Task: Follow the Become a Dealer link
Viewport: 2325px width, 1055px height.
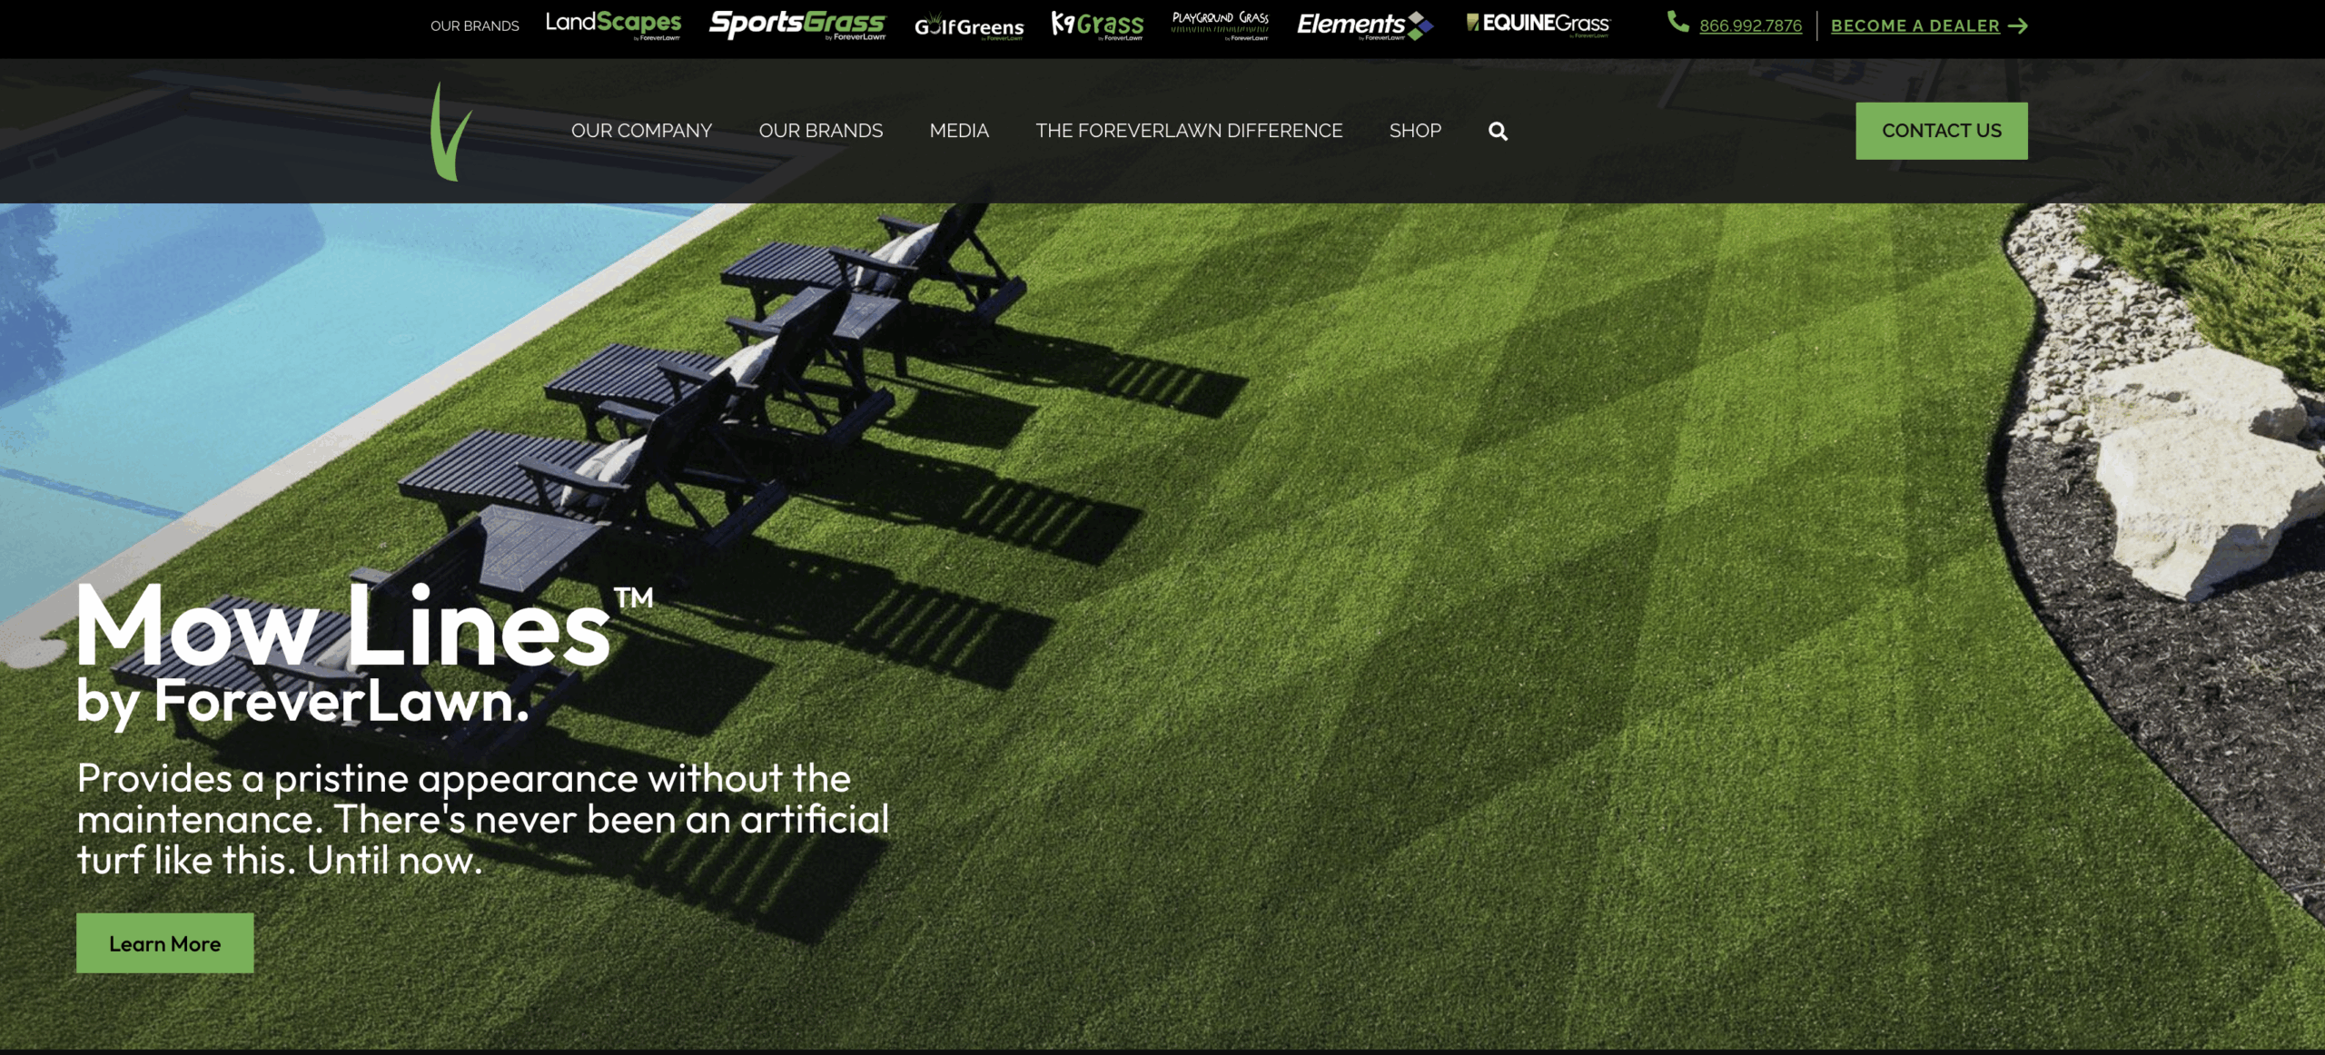Action: coord(1914,25)
